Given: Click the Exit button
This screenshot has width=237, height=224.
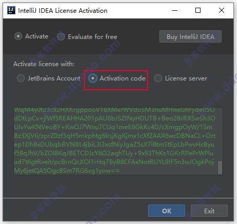Looking at the screenshot, I should tap(209, 211).
